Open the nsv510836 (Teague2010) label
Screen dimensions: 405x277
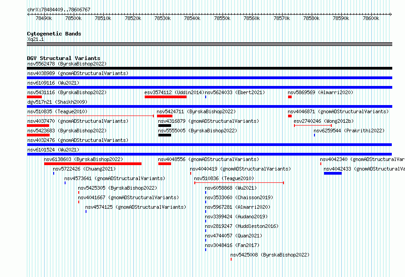point(224,178)
